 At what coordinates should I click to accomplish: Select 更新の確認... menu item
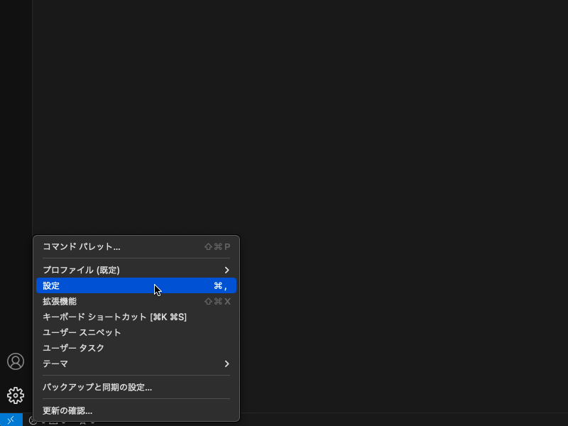pos(136,411)
